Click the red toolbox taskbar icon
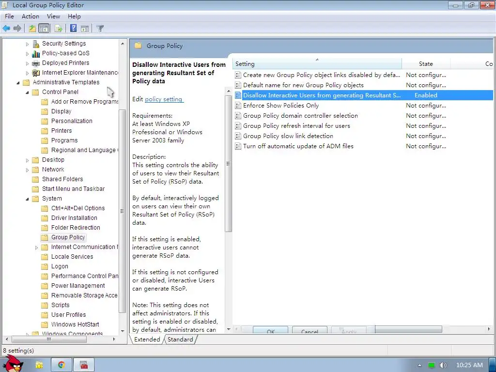This screenshot has height=372, width=496. coord(84,365)
